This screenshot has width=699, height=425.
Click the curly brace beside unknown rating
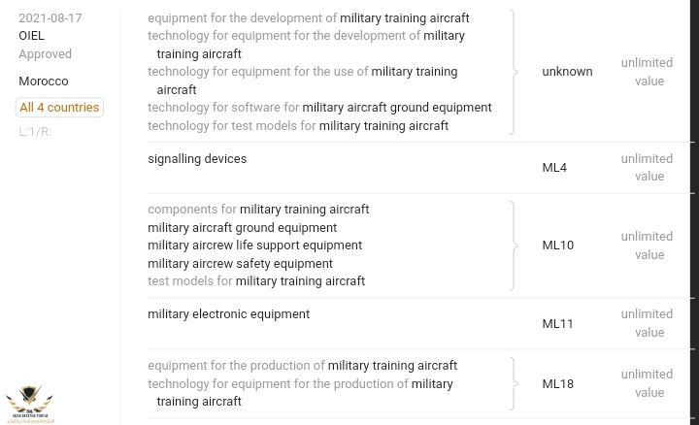coord(513,72)
